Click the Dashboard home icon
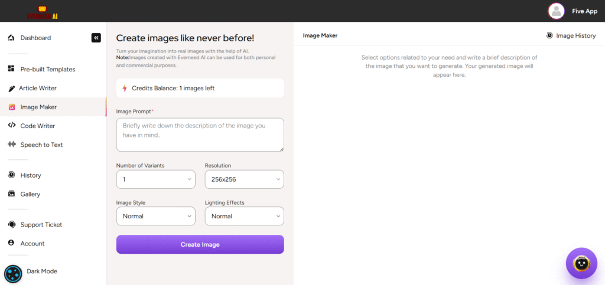This screenshot has width=605, height=285. coord(11,38)
